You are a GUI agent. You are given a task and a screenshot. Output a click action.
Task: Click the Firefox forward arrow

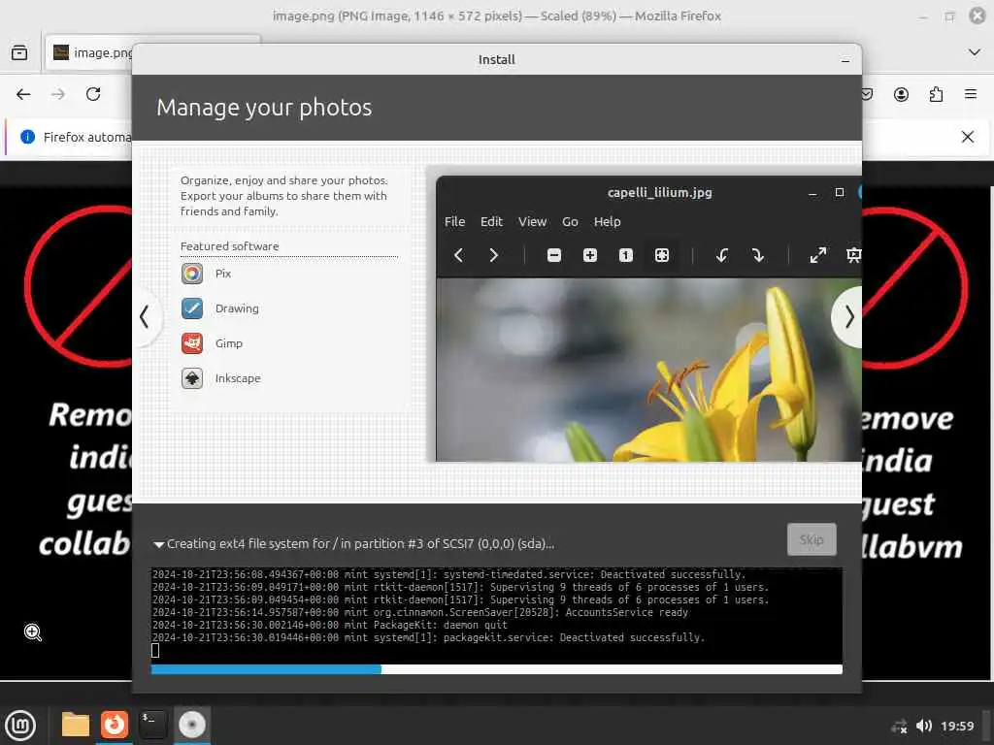point(58,94)
